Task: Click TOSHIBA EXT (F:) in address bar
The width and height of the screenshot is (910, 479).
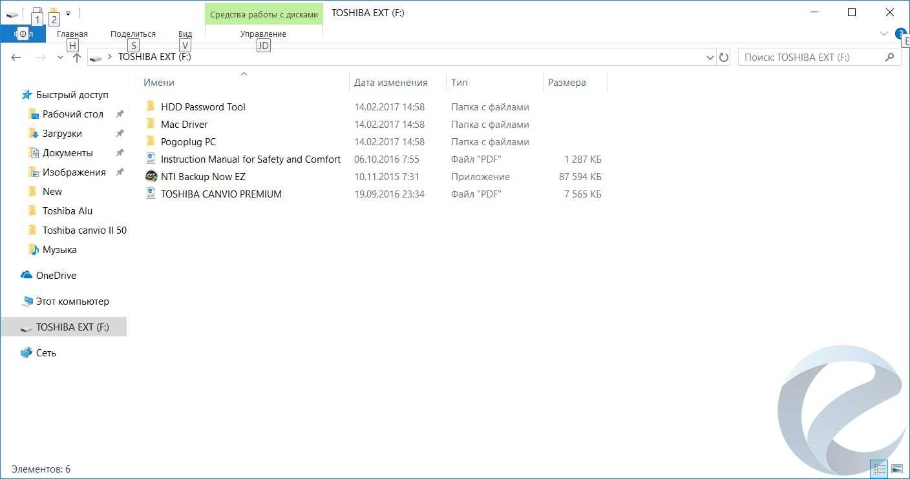Action: pos(154,57)
